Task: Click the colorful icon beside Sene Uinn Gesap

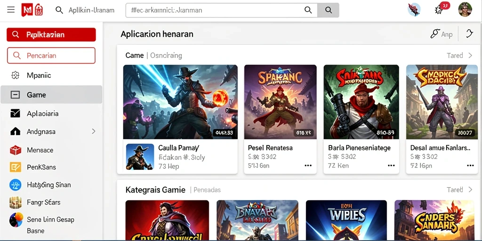Action: (x=16, y=220)
